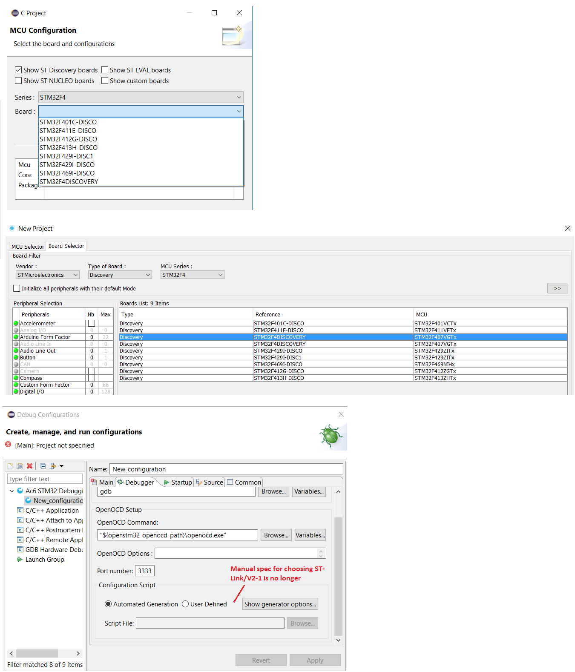Click Show generator options button
Viewport: 575px width, 672px height.
[x=280, y=604]
